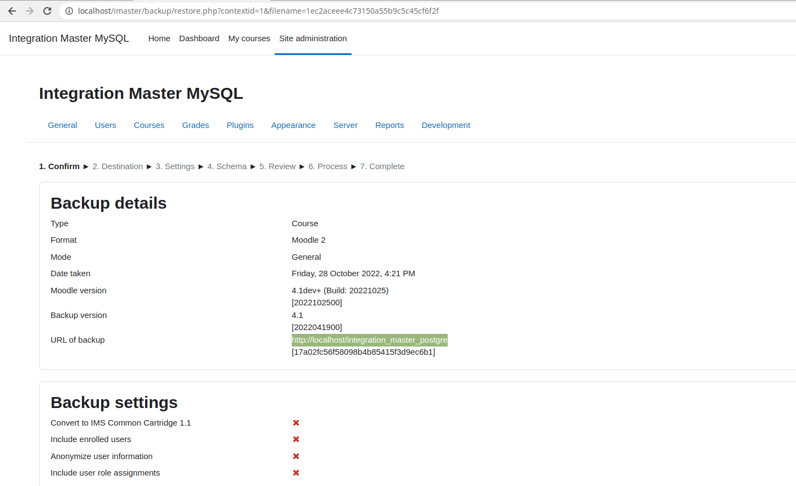Go back using the browser back arrow
Image resolution: width=796 pixels, height=486 pixels.
12,11
